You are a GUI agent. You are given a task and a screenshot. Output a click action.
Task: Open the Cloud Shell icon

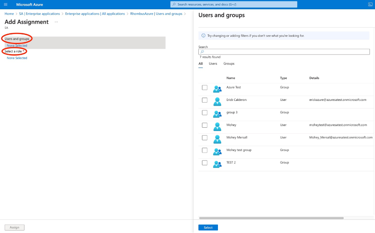pyautogui.click(x=370, y=4)
